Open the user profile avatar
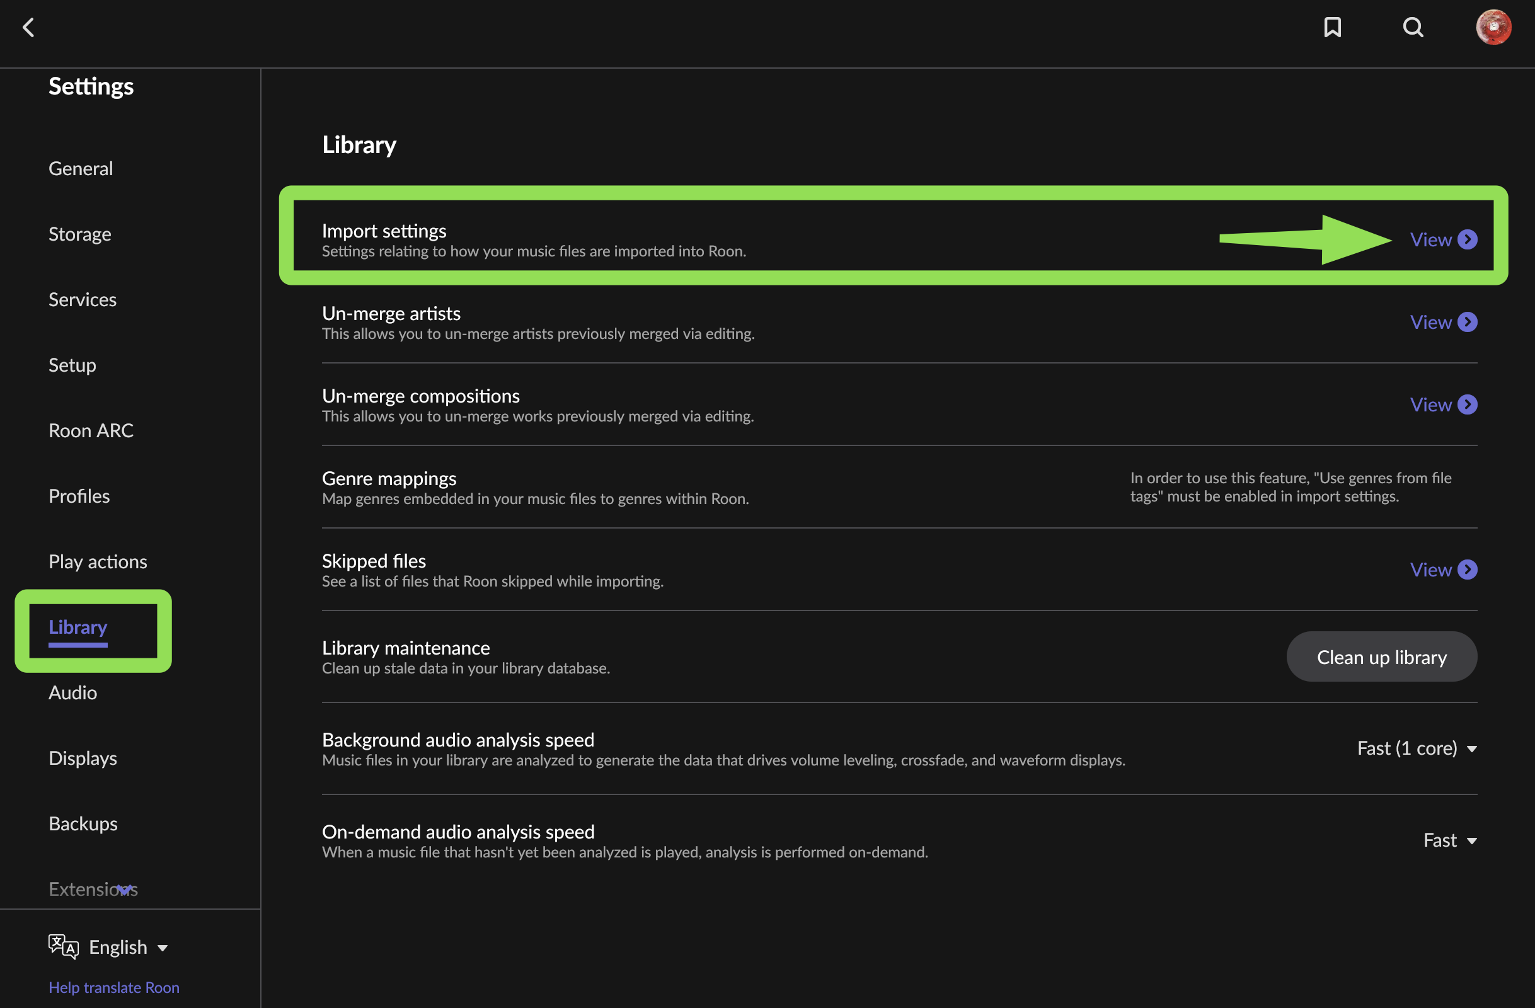This screenshot has width=1535, height=1008. coord(1493,27)
